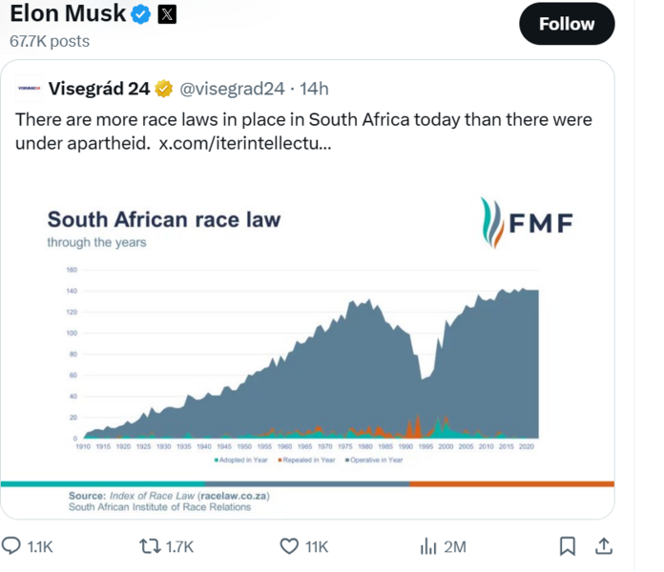Click the Visegrád 24 account name
Image resolution: width=664 pixels, height=572 pixels.
[98, 89]
